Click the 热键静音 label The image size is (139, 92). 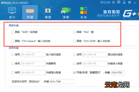tap(51, 64)
